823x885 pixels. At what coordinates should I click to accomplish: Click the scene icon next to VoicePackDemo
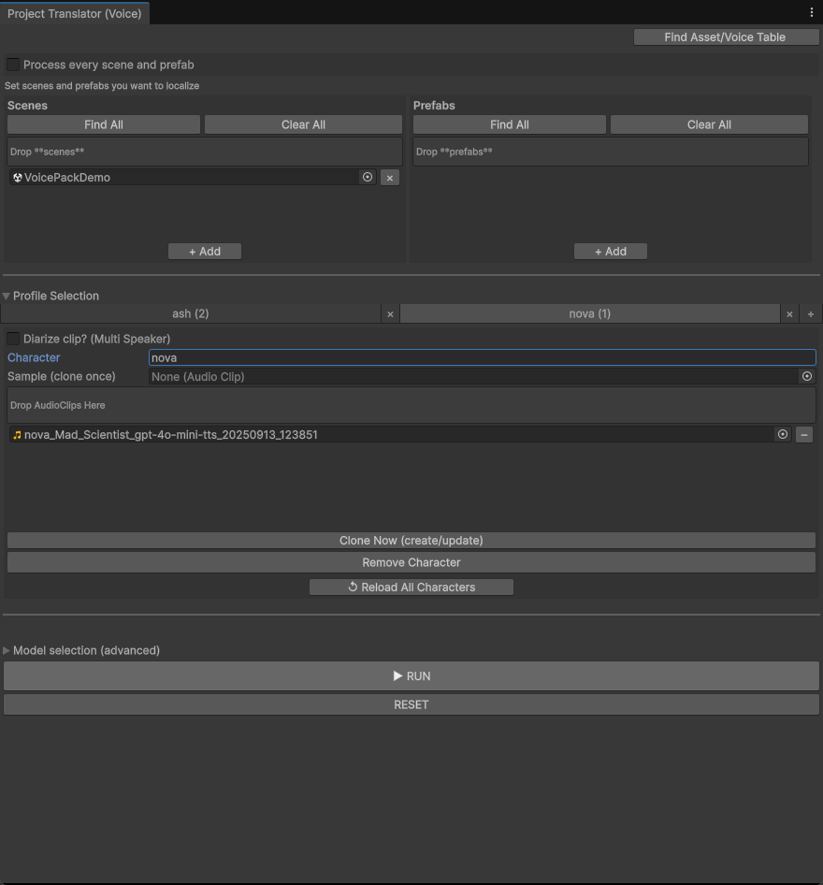[17, 177]
